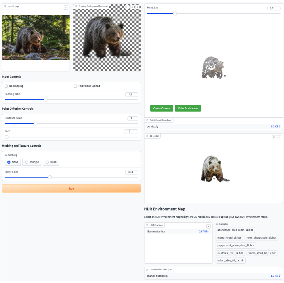Image resolution: width=284 pixels, height=283 pixels.
Task: Click the Guidance Scale slider handle
Action: click(36, 124)
